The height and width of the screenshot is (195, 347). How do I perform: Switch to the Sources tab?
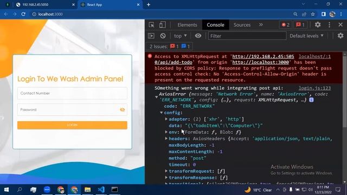coord(242,25)
